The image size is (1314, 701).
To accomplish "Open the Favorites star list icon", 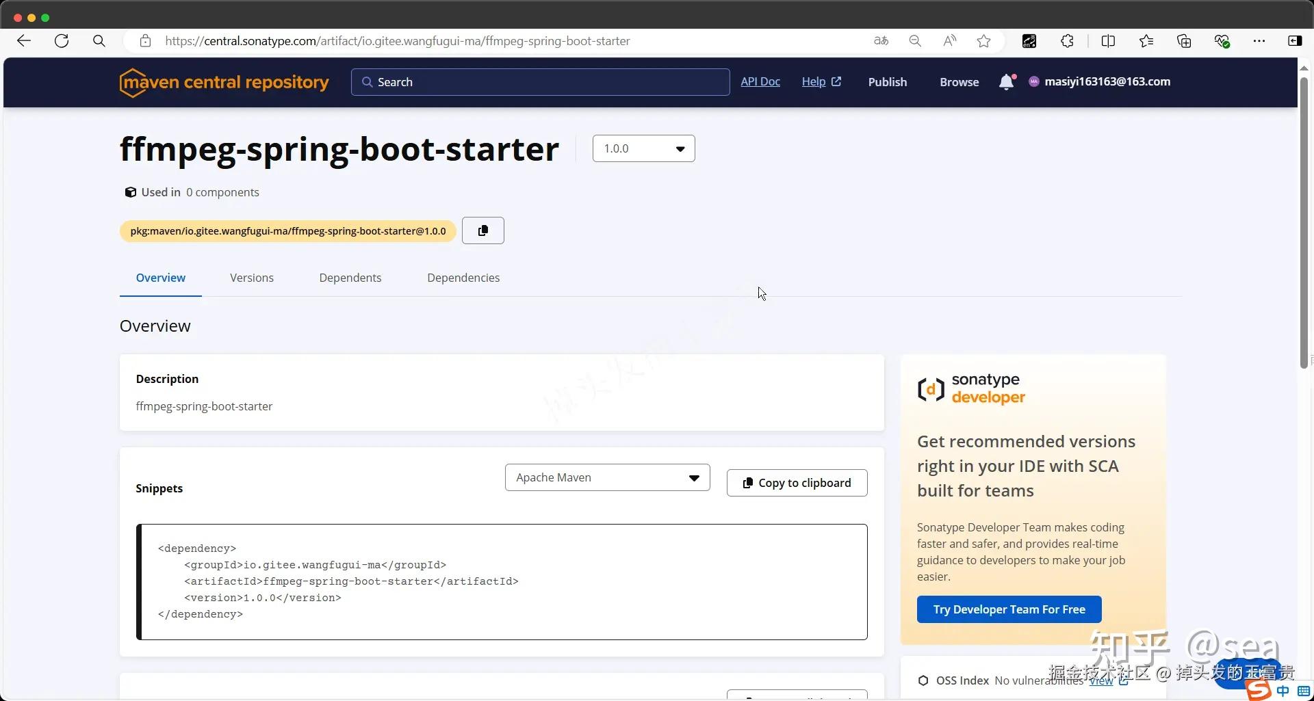I will coord(1146,40).
